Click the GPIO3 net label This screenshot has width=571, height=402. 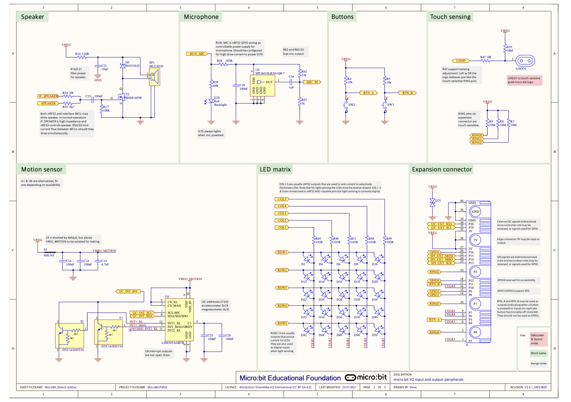[x=434, y=252]
